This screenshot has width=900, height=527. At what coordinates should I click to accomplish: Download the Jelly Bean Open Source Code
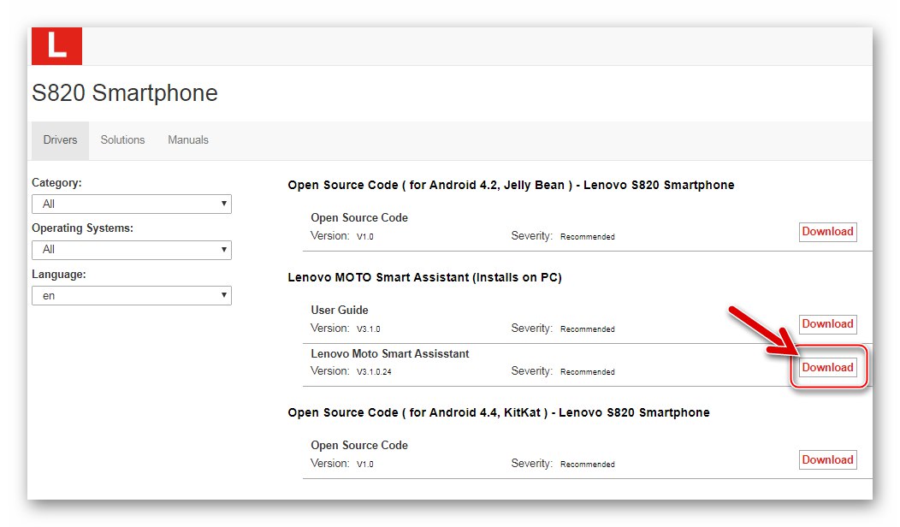pyautogui.click(x=827, y=232)
